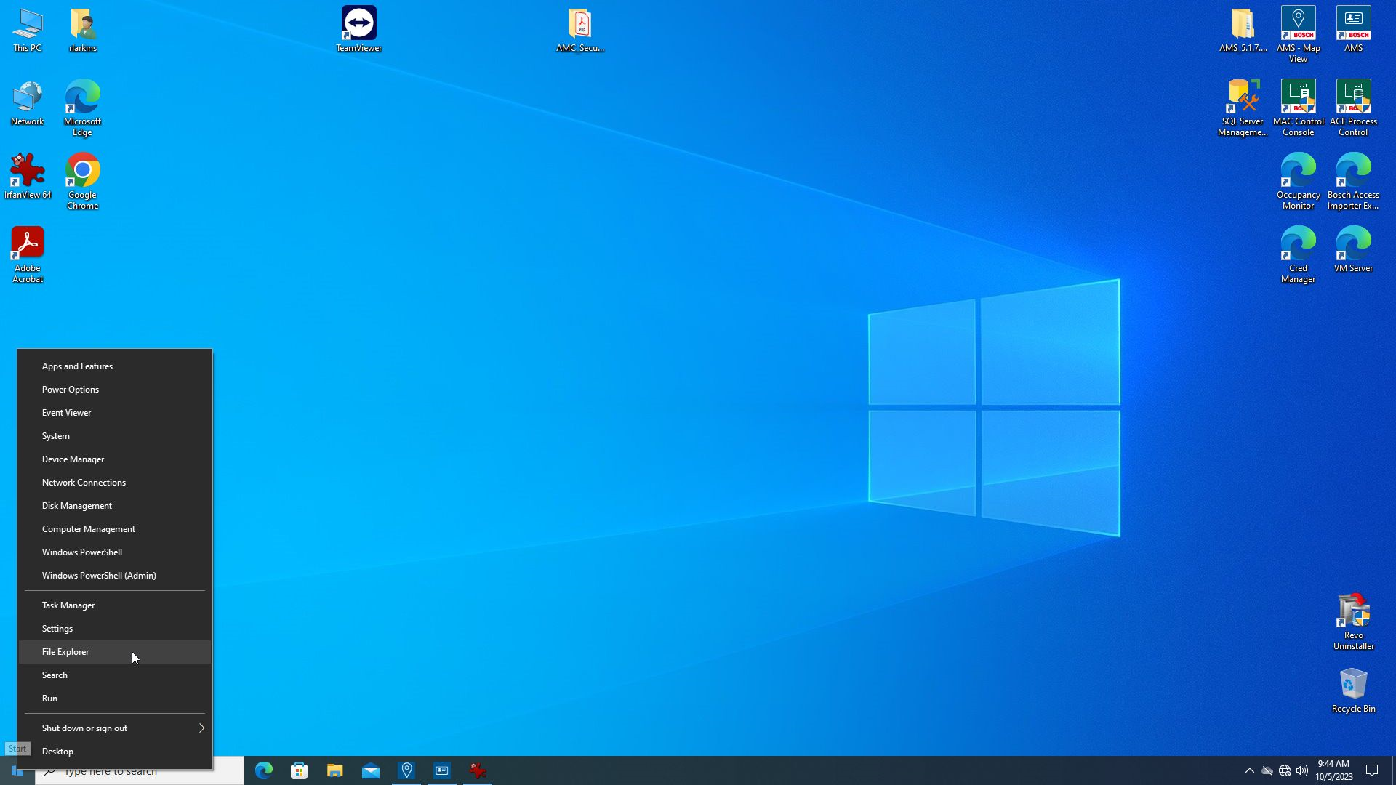Select ACE Process Control desktop icon

pos(1353,106)
